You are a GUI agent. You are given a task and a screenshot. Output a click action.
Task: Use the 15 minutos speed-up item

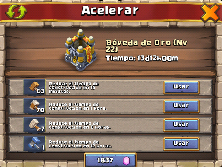[x=182, y=87]
